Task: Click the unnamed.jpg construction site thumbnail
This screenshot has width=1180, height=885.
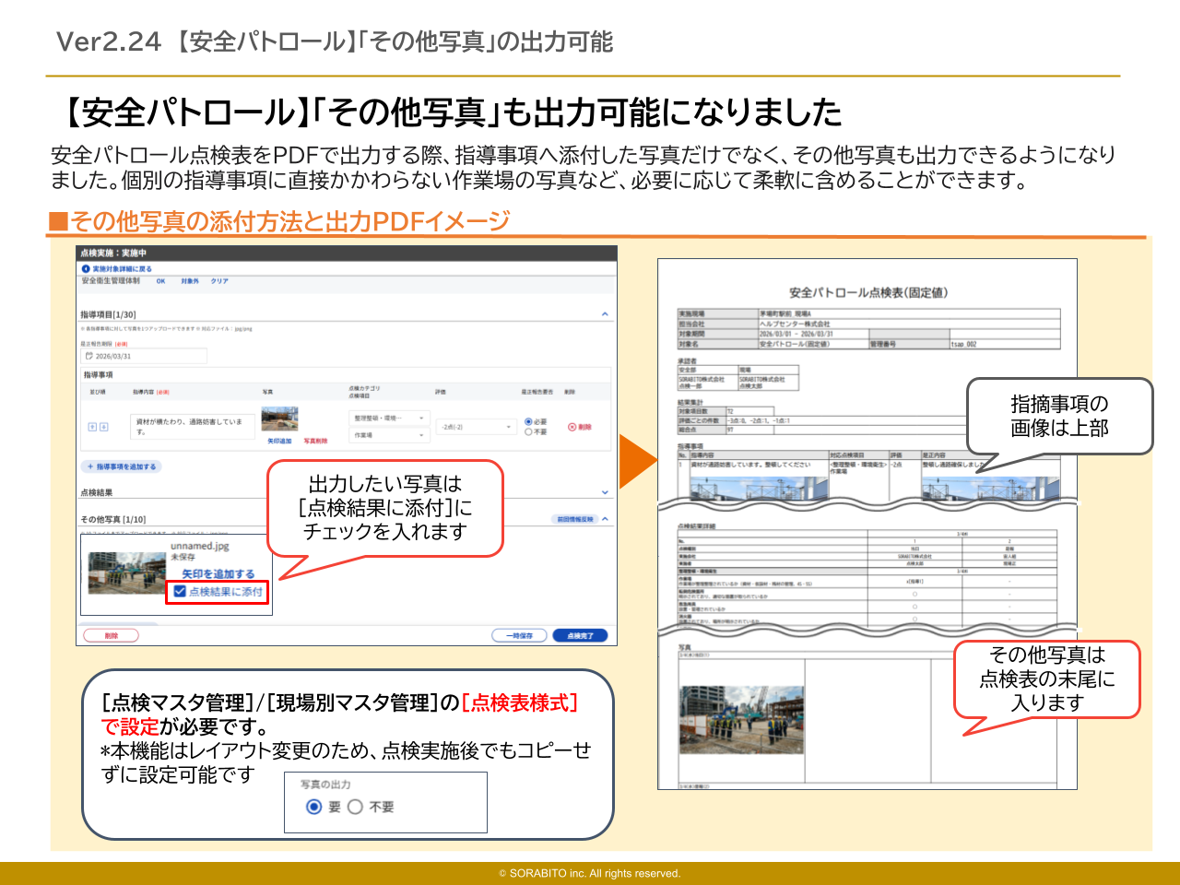Action: click(126, 573)
